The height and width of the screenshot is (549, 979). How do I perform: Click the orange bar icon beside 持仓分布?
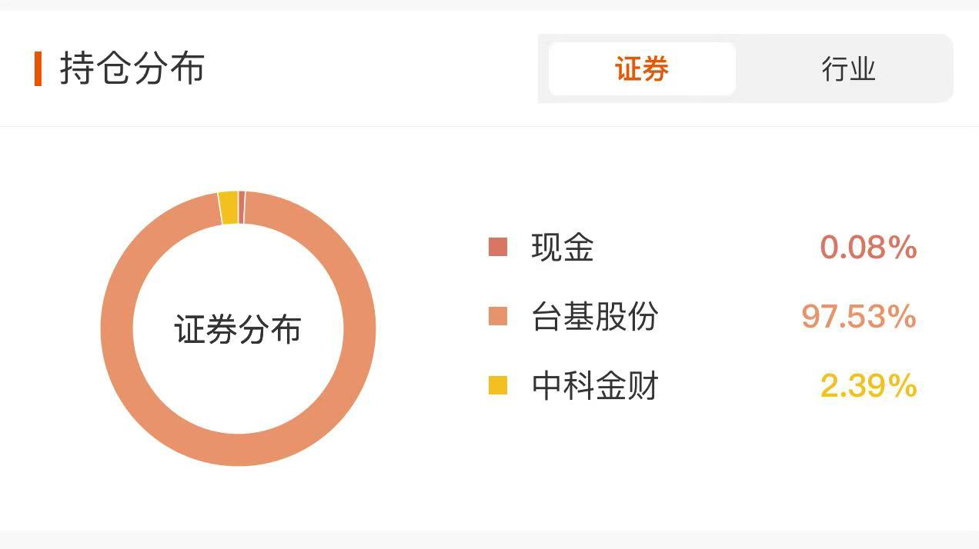(38, 68)
